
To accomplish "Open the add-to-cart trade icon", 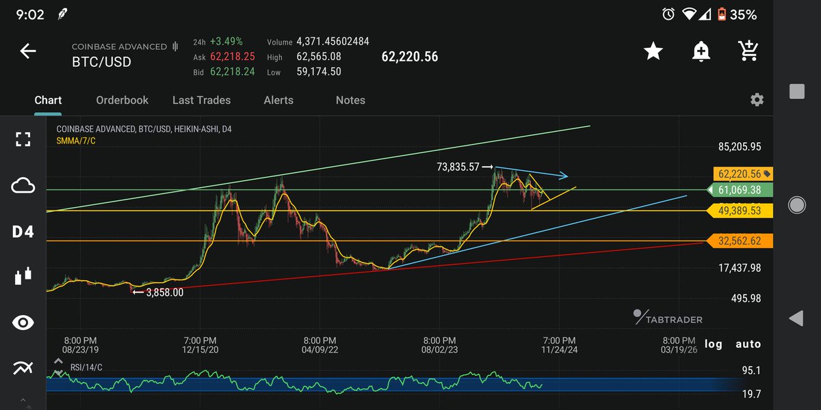I will coord(748,51).
